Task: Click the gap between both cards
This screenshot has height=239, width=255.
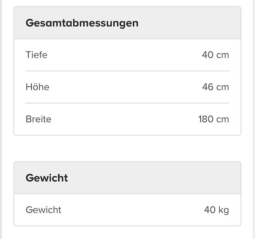Action: pyautogui.click(x=127, y=148)
